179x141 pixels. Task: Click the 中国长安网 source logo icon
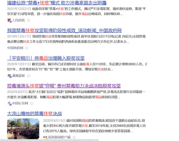10,103
